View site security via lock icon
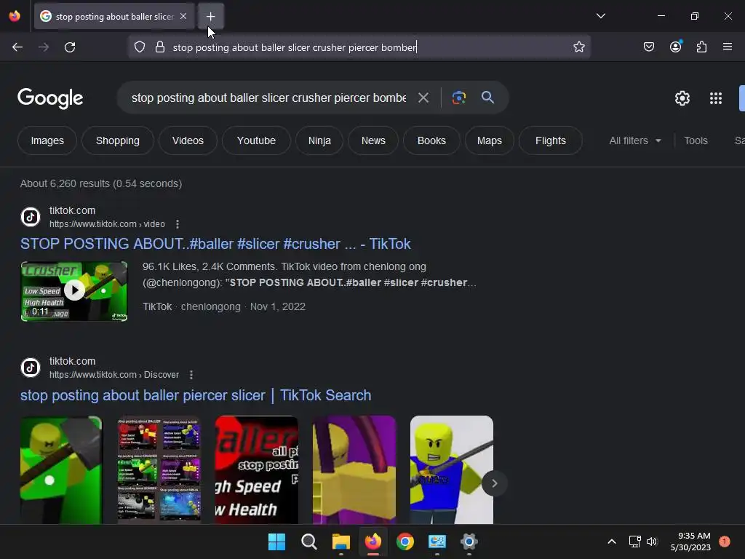745x559 pixels. pyautogui.click(x=160, y=47)
